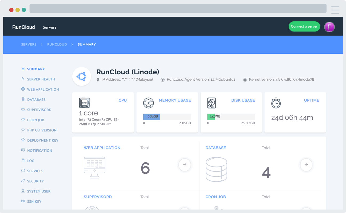The height and width of the screenshot is (213, 346).
Task: Open the Security page
Action: 35,181
